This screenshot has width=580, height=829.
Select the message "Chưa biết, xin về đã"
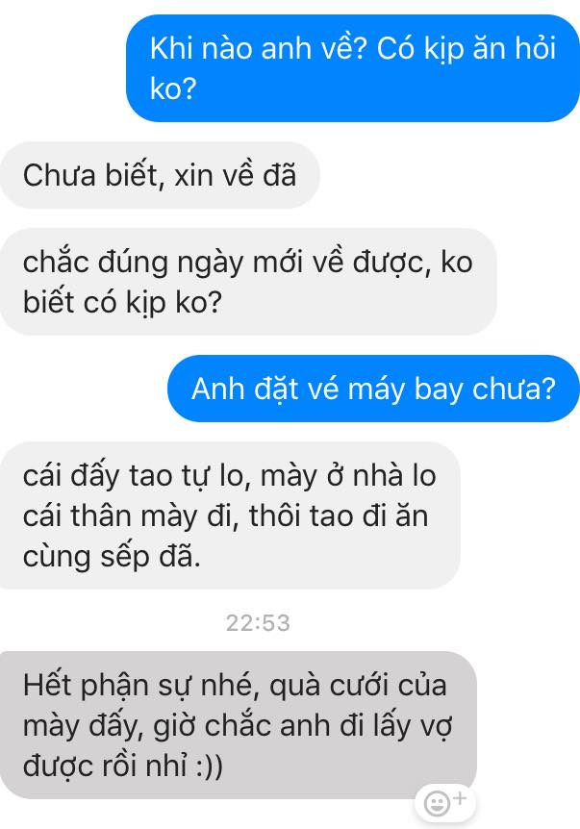point(160,175)
